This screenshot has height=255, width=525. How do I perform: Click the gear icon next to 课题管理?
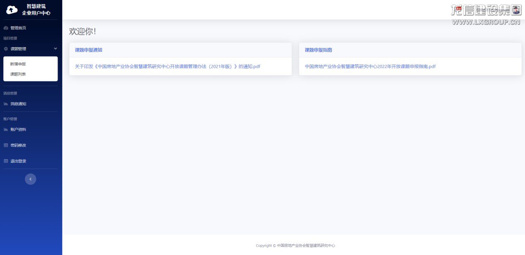[6, 49]
